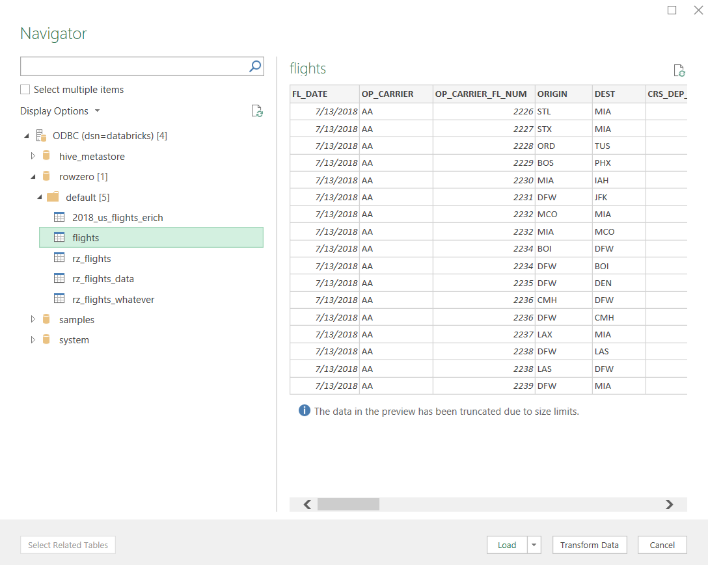Click the Cancel button

pyautogui.click(x=662, y=545)
